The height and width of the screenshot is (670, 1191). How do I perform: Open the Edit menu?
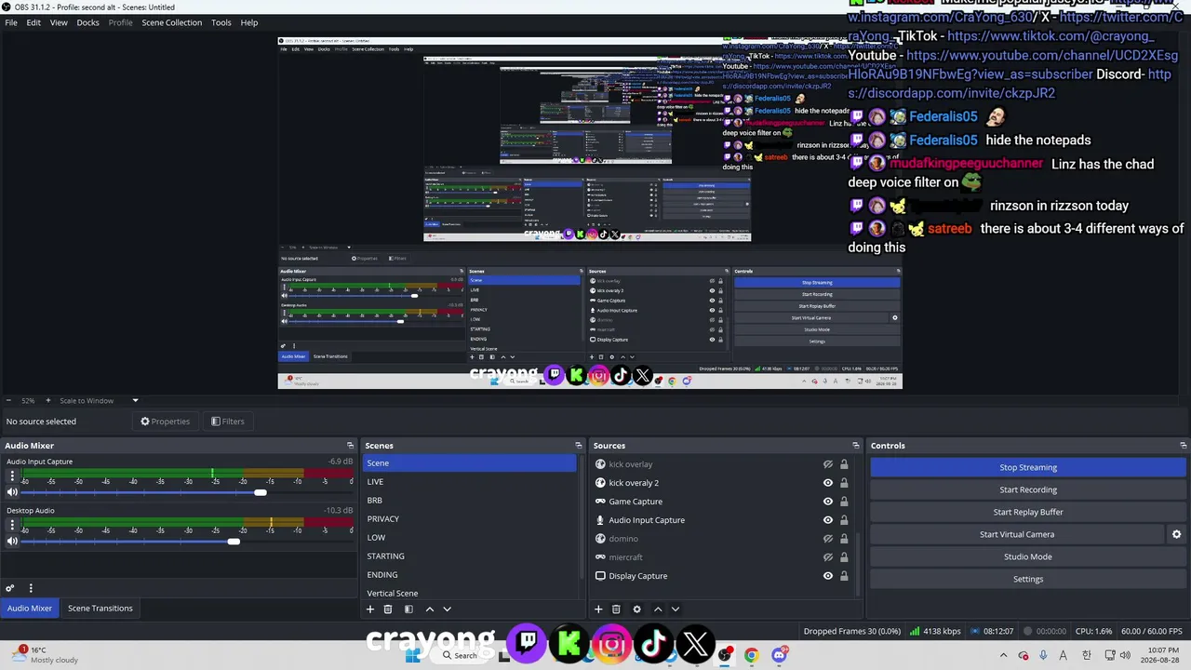coord(33,22)
